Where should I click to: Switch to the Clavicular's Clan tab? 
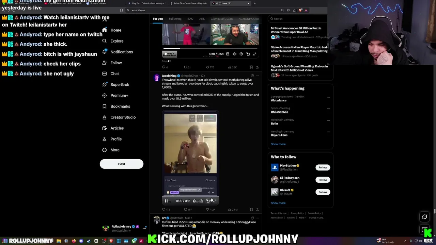pos(221,19)
